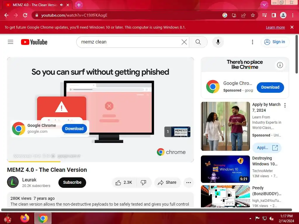The image size is (299, 224).
Task: Click the vertical page scrollbar
Action: [297, 54]
